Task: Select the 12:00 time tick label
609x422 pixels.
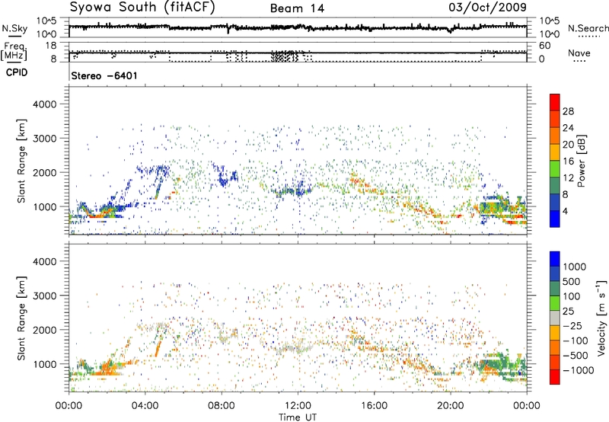Action: coord(298,406)
